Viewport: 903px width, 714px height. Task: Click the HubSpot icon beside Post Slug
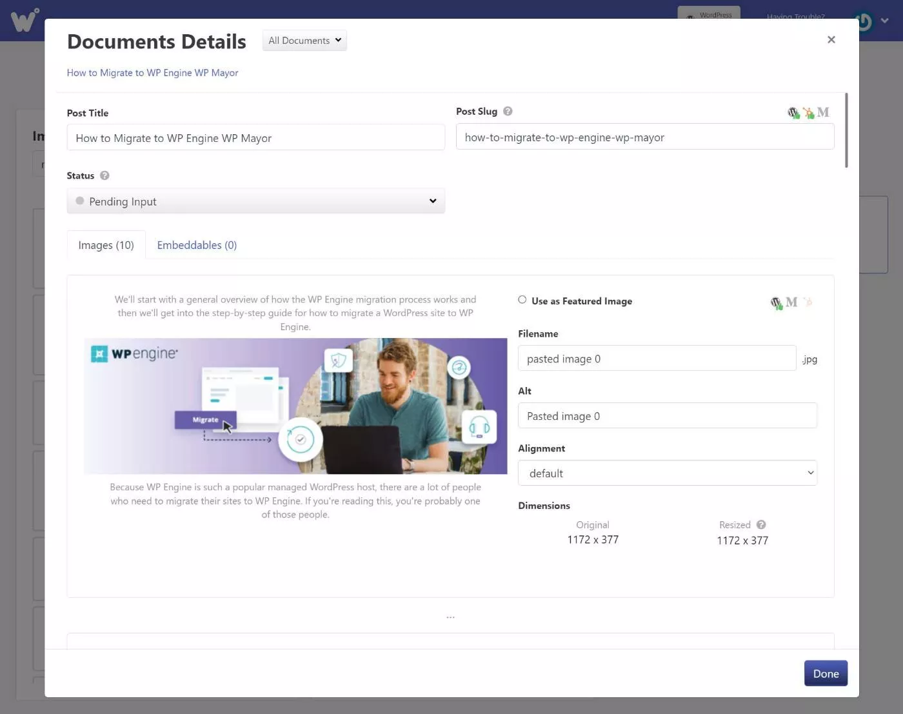point(808,113)
